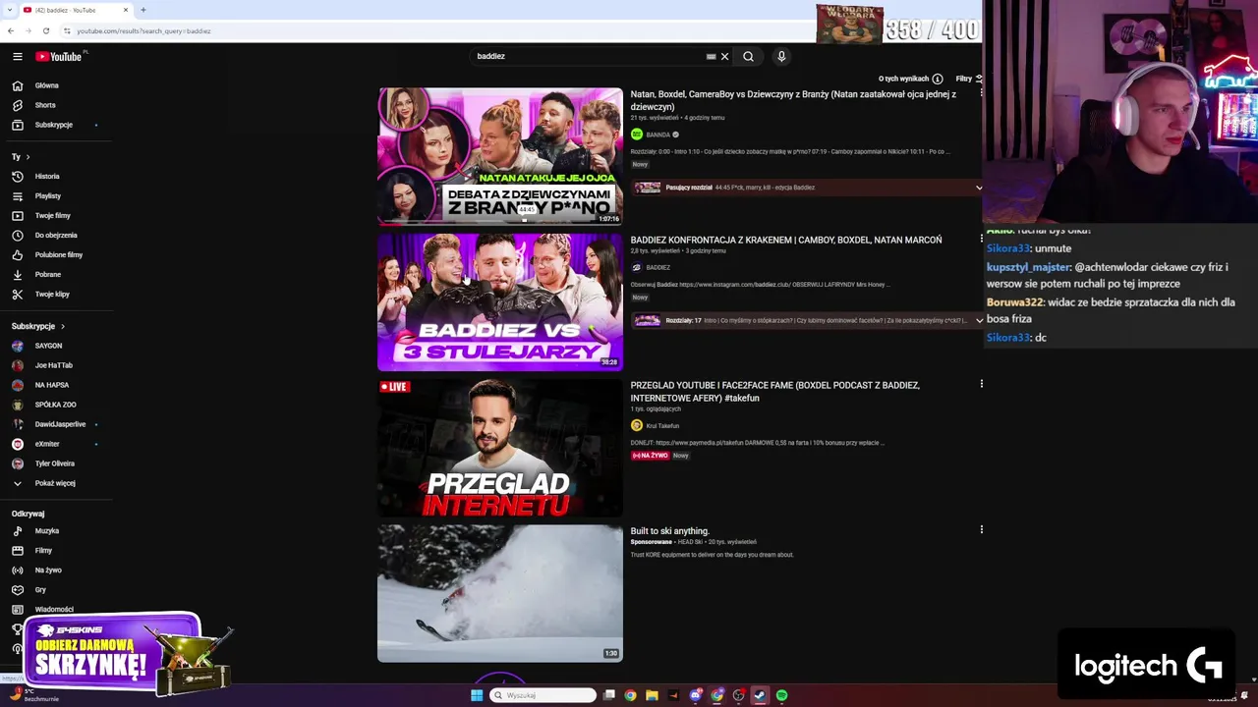Screen dimensions: 1258x707
Task: Open Filmy in the Odkrywaj section
Action: point(43,551)
